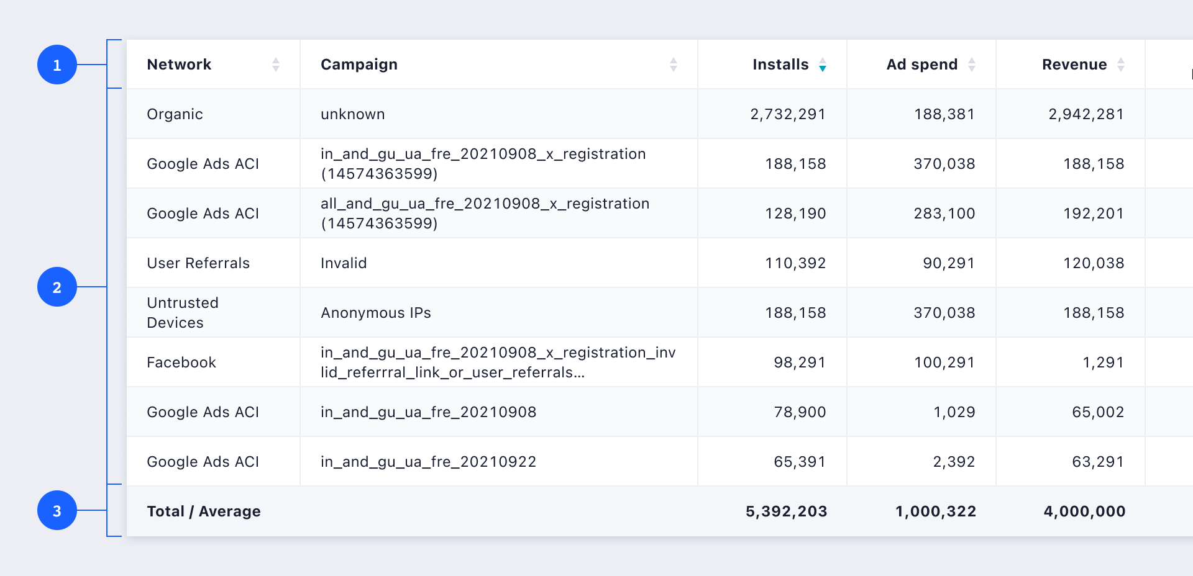Toggle Installs sort direction arrow
The image size is (1193, 576).
tap(823, 65)
